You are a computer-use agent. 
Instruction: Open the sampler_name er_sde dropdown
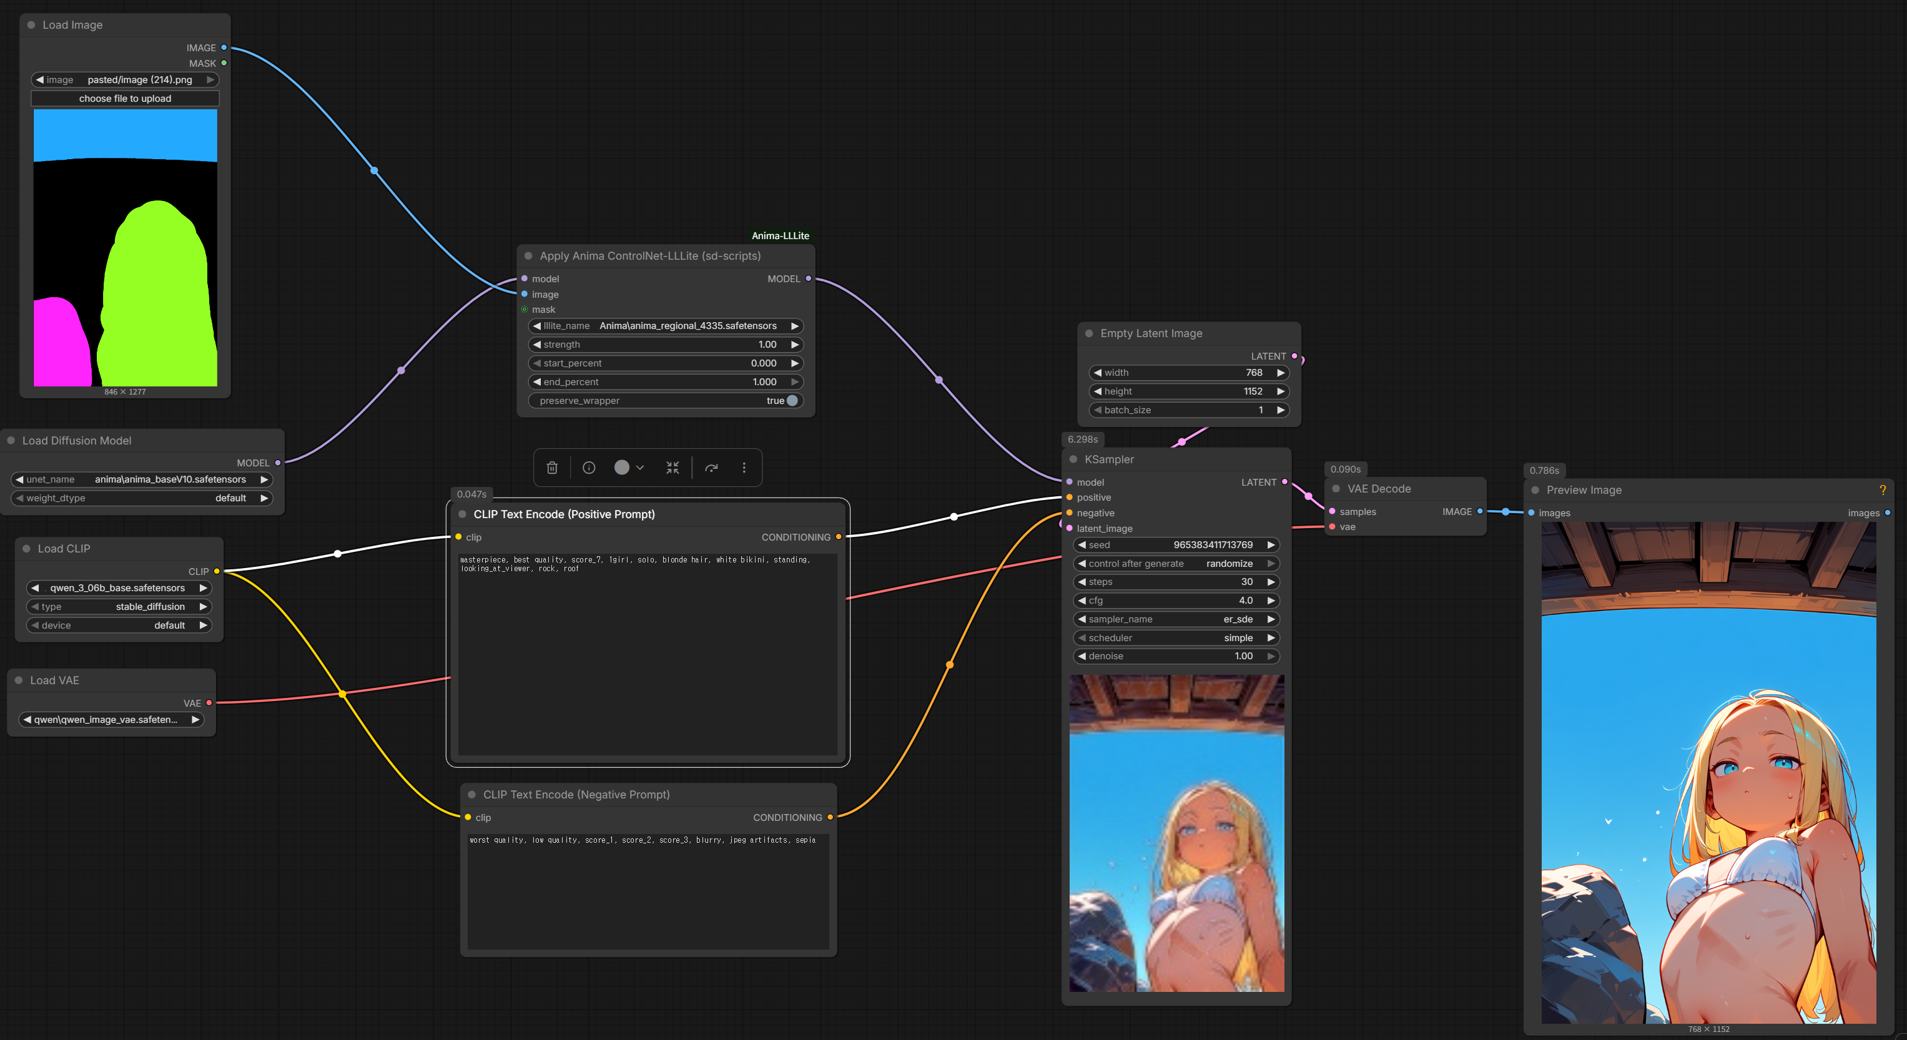tap(1176, 619)
